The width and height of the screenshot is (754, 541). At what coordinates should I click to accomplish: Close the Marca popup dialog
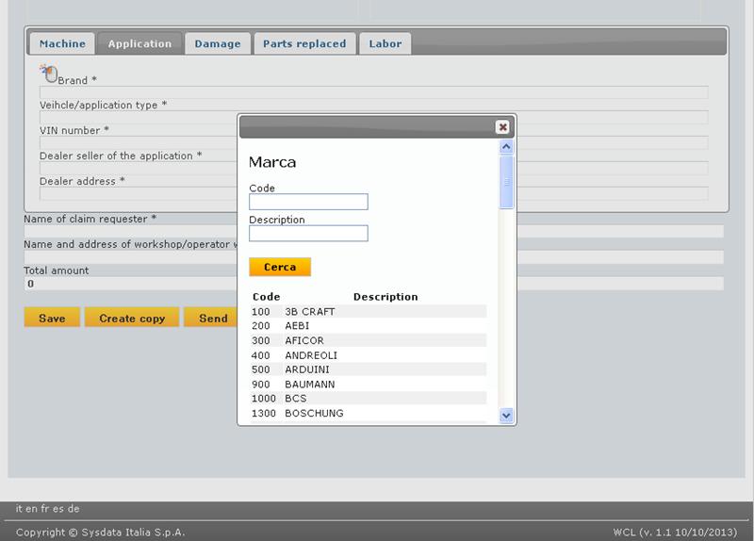coord(502,127)
